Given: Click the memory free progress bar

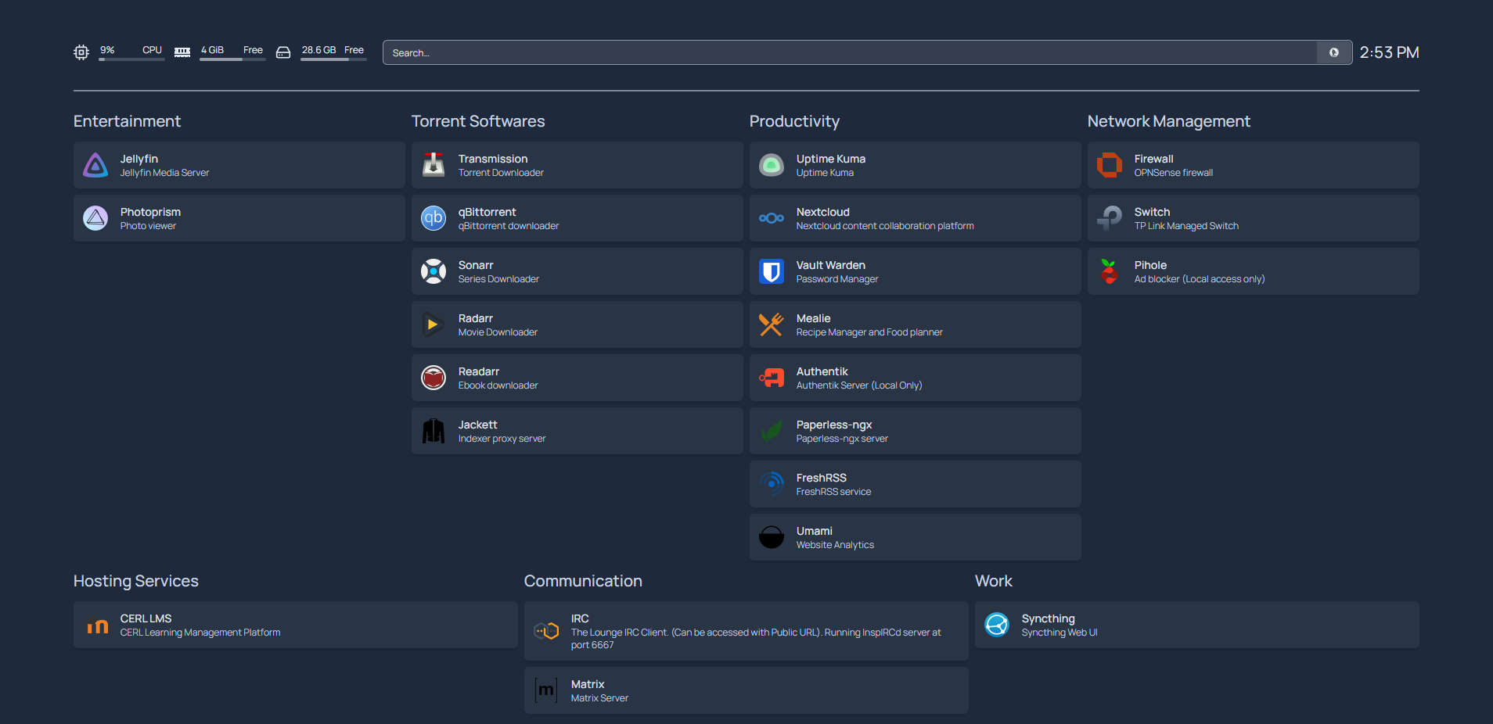Looking at the screenshot, I should click(x=232, y=59).
